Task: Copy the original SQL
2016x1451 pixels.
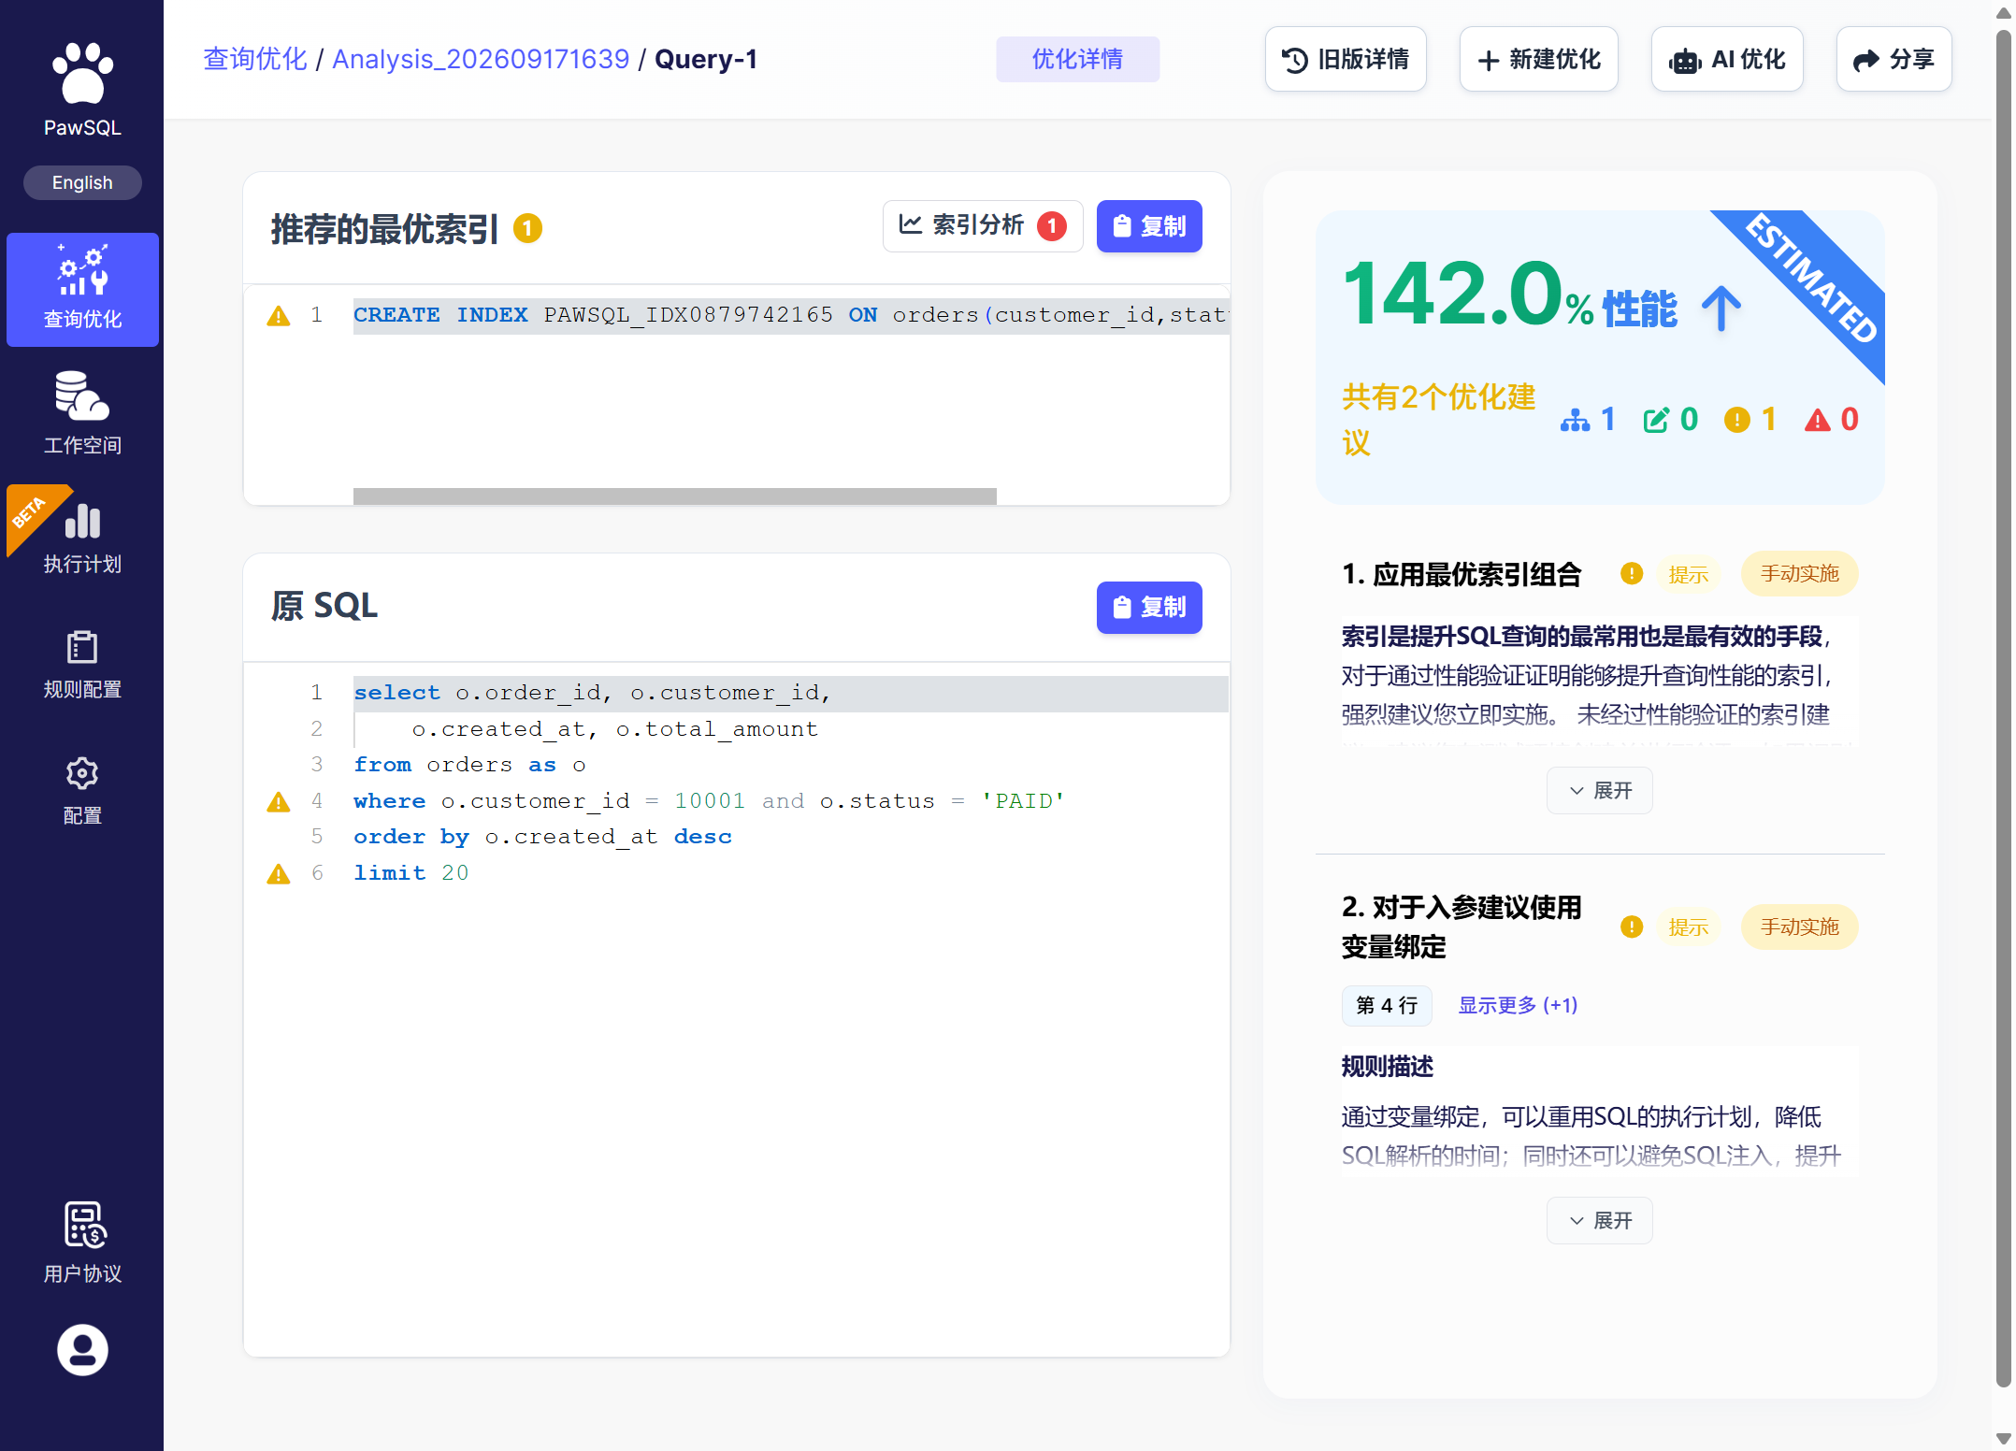Action: [x=1149, y=607]
